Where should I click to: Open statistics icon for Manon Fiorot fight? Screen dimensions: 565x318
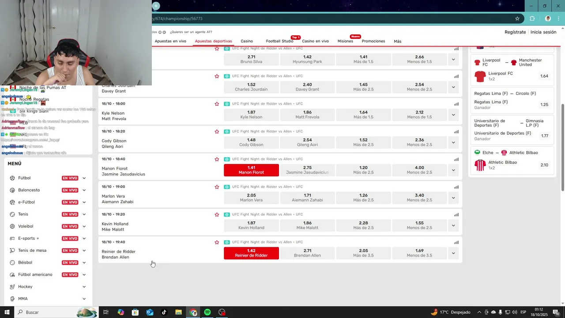[x=456, y=159]
